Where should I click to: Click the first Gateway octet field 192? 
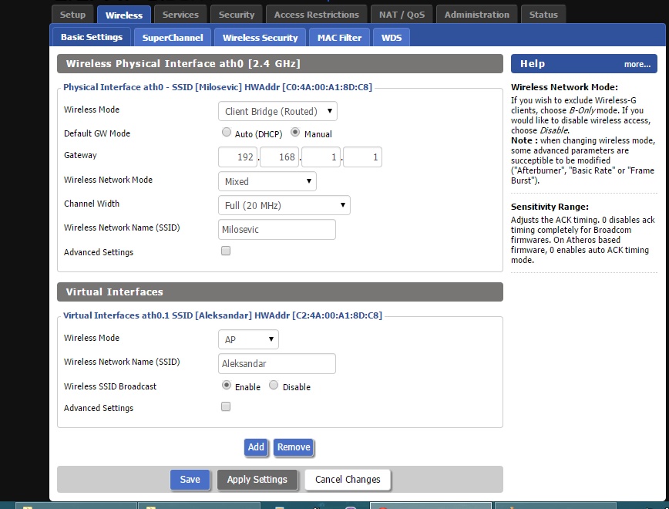[237, 157]
